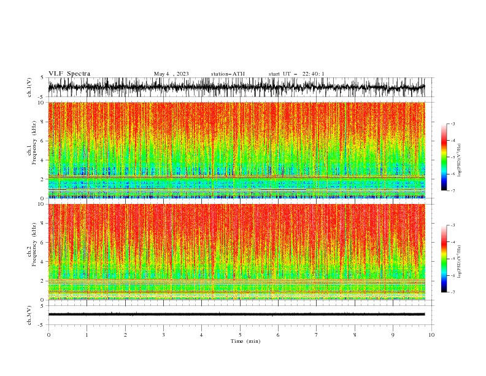Click the "8" frequency tick of ch.1 spectrogram
This screenshot has width=486, height=376.
tap(42, 122)
